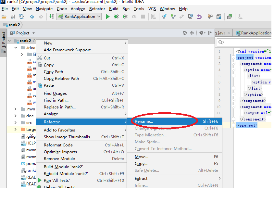The image size is (274, 200).
Task: Click the Scroll from Source target icon
Action: (185, 33)
